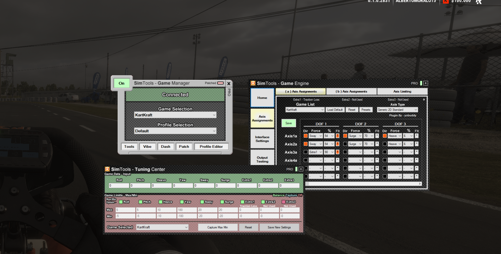Image resolution: width=501 pixels, height=254 pixels.
Task: Switch to (b) Axis Assignments tab
Action: coord(351,91)
